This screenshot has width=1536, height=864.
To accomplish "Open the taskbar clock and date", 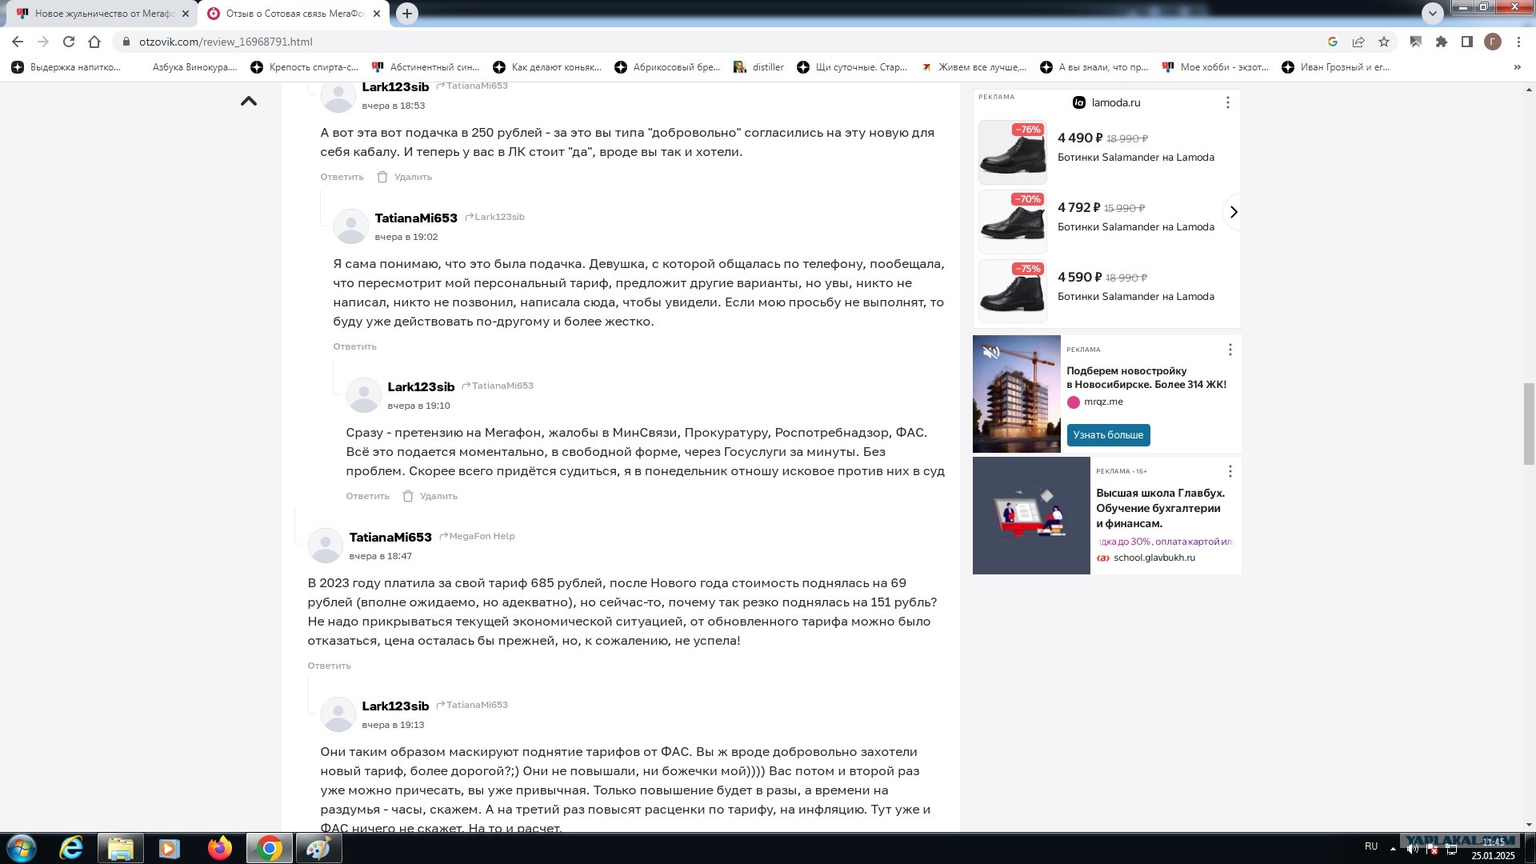I will tap(1493, 849).
